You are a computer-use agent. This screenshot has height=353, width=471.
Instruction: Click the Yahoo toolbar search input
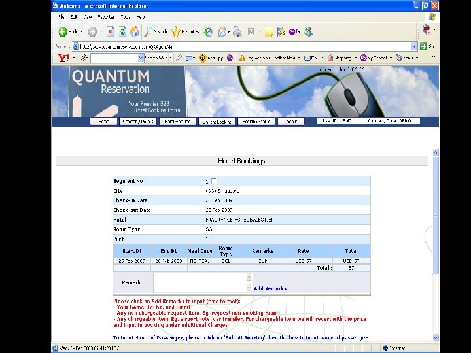tap(114, 58)
